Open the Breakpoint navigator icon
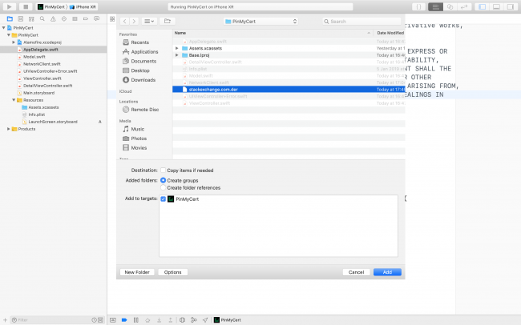 (86, 19)
